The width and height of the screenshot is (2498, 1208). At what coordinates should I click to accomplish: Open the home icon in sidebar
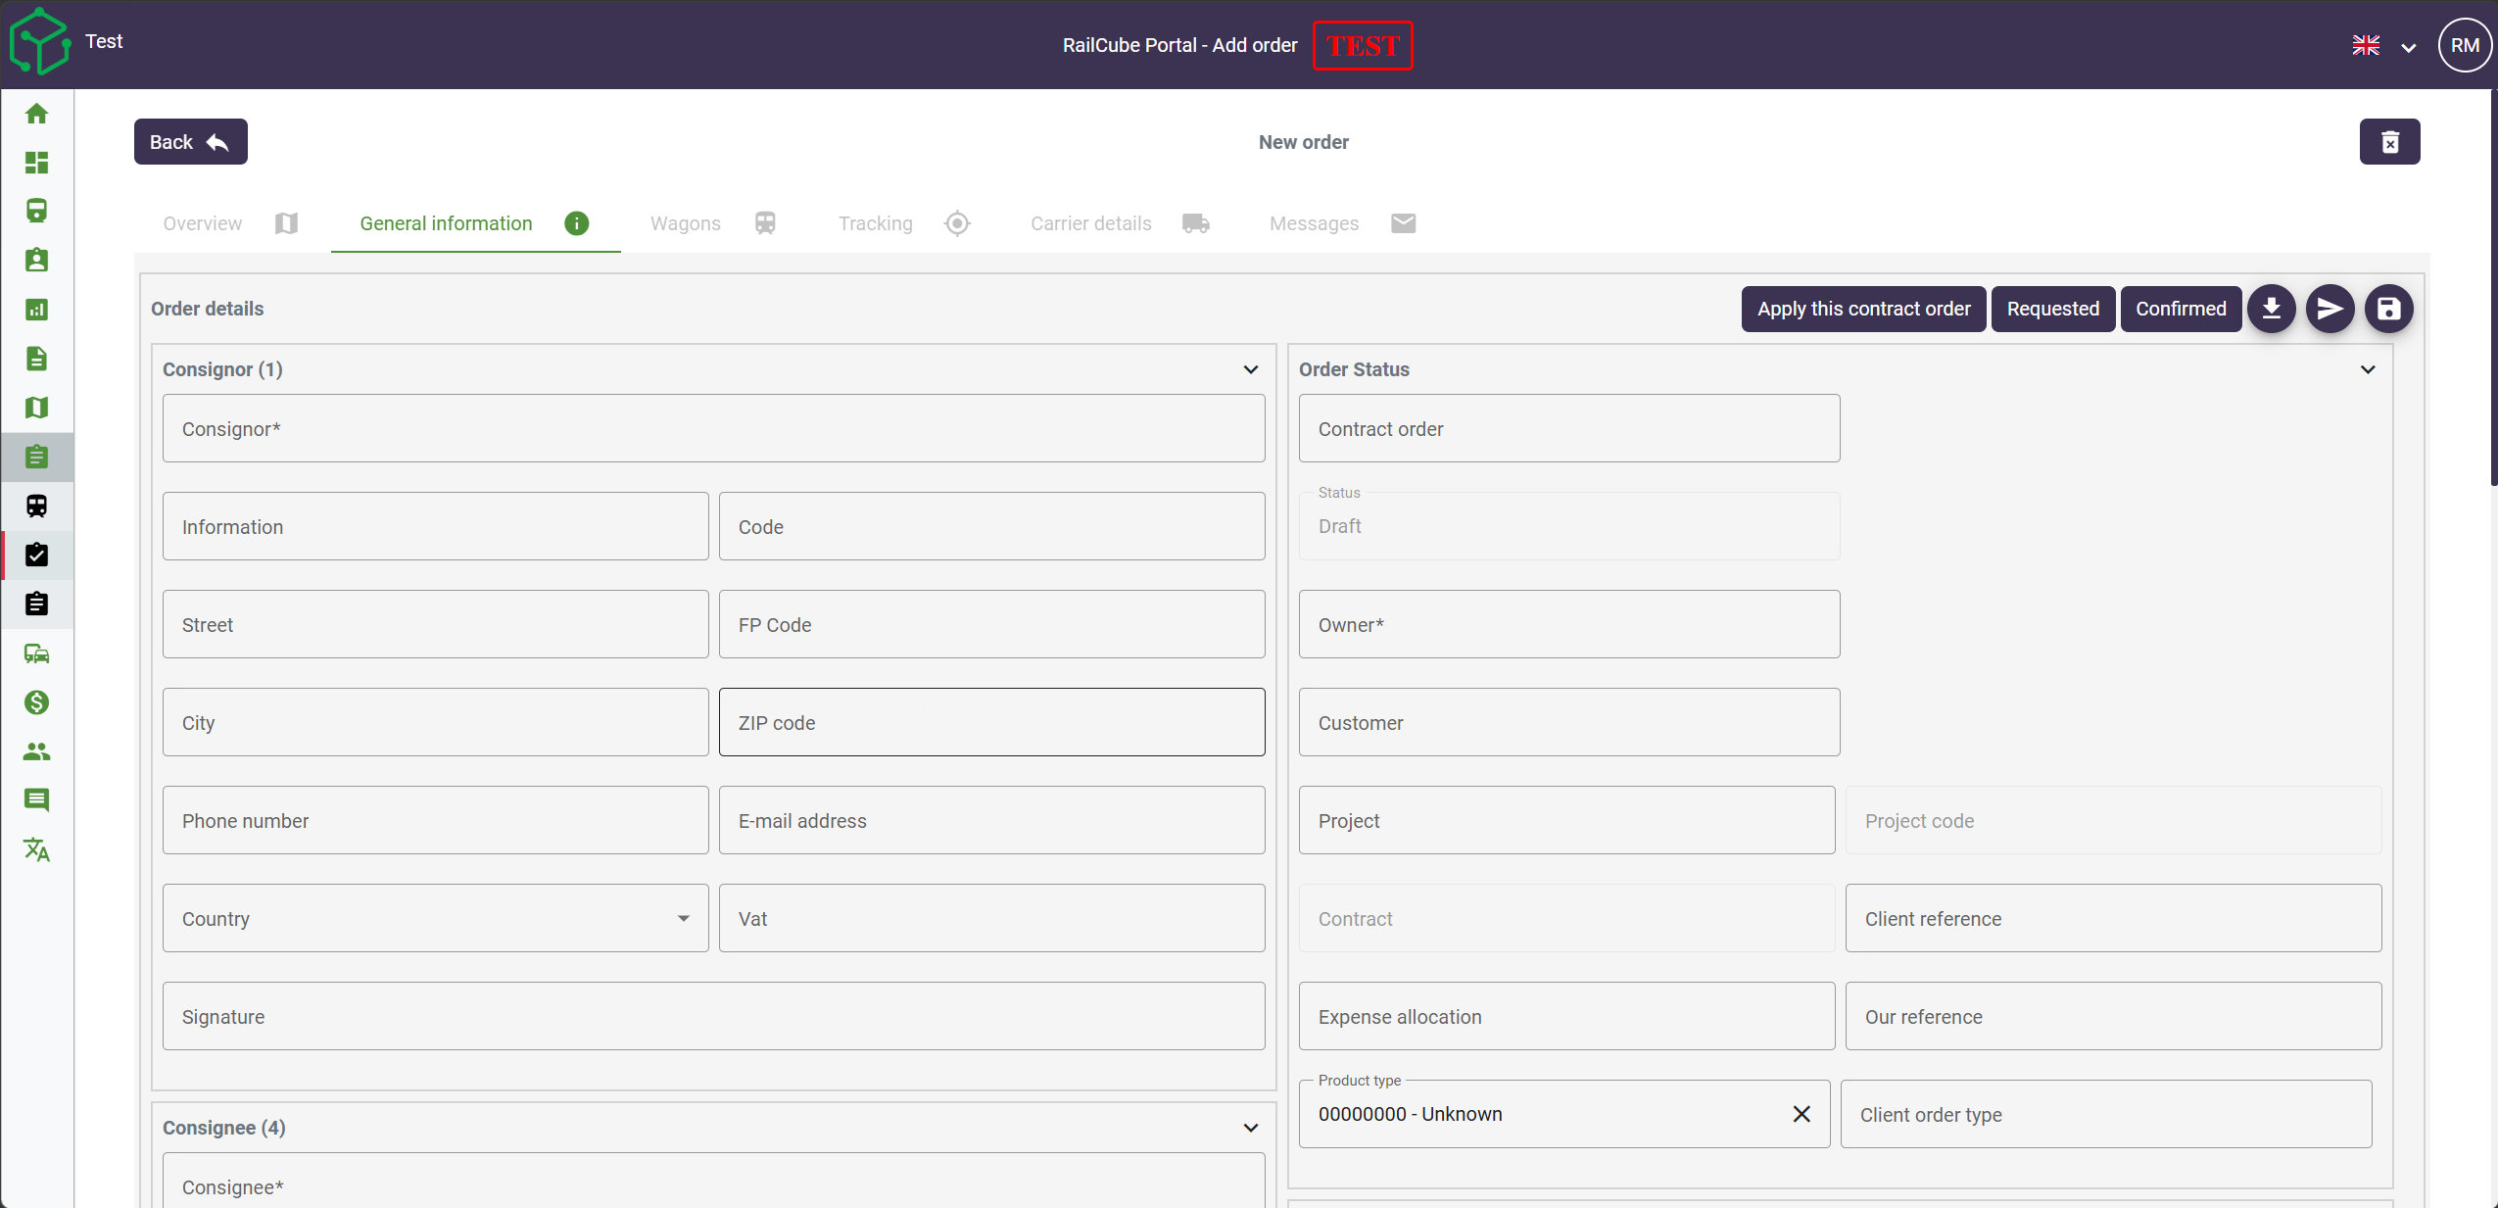click(x=36, y=114)
